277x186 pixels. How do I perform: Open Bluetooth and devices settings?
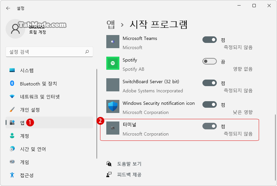click(49, 84)
